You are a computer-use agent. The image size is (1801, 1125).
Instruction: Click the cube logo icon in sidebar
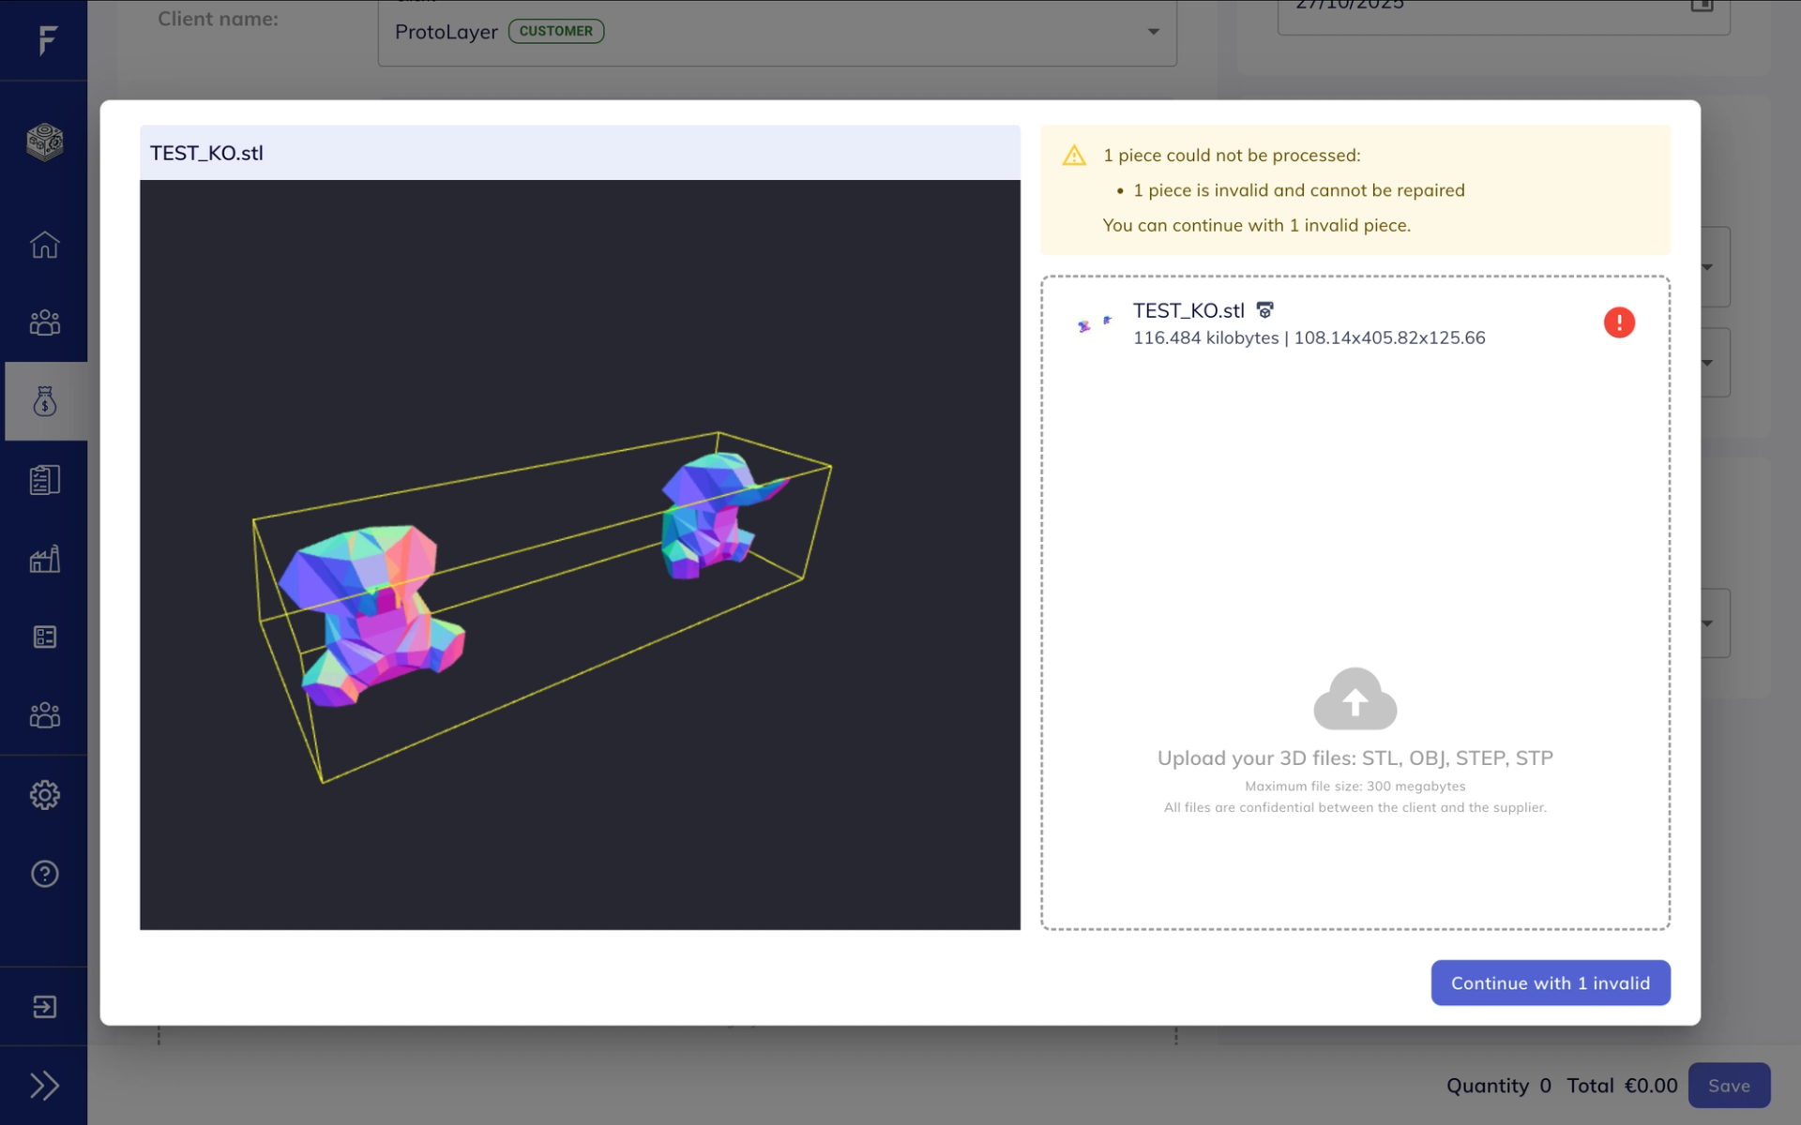[x=44, y=142]
